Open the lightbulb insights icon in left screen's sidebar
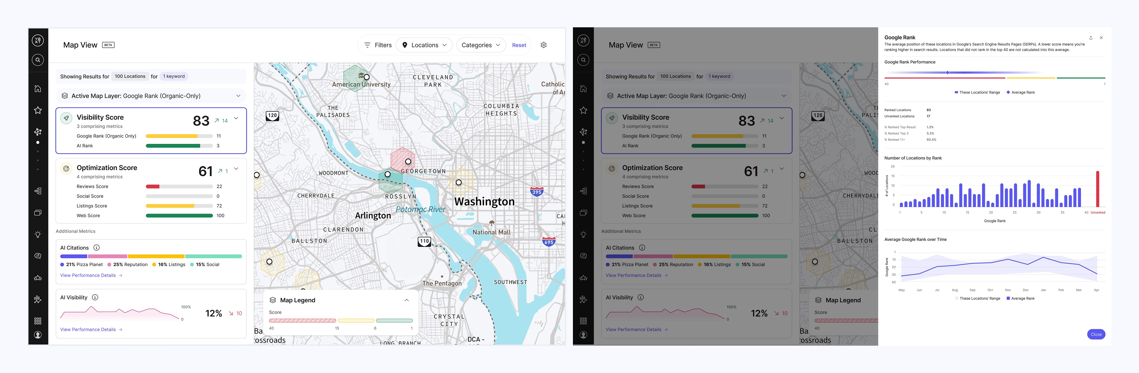The width and height of the screenshot is (1139, 373). (38, 234)
